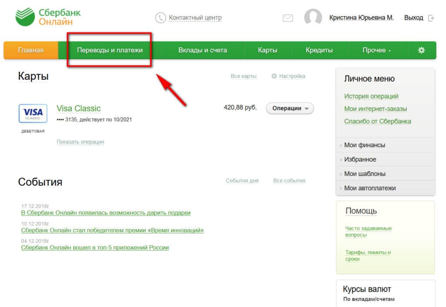This screenshot has width=446, height=307.
Task: Open the gear settings in the menu bar
Action: [421, 51]
